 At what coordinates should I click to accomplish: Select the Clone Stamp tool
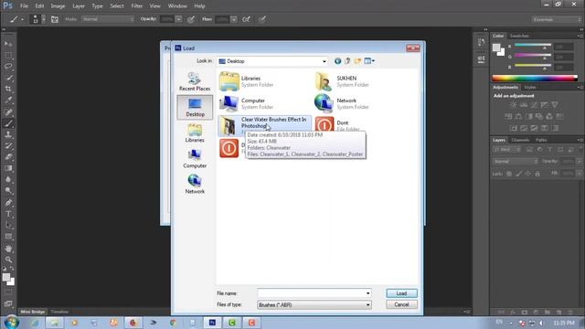[x=8, y=134]
